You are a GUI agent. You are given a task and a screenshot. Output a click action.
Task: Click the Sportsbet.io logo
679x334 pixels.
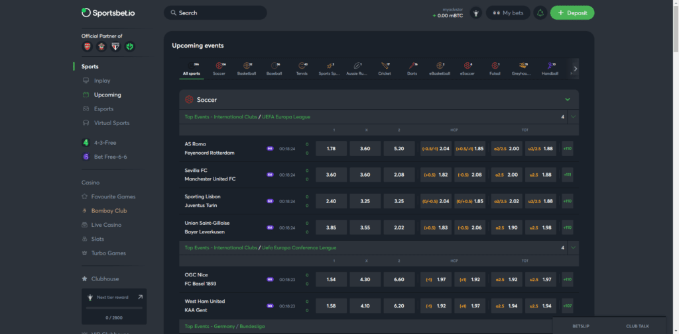108,13
